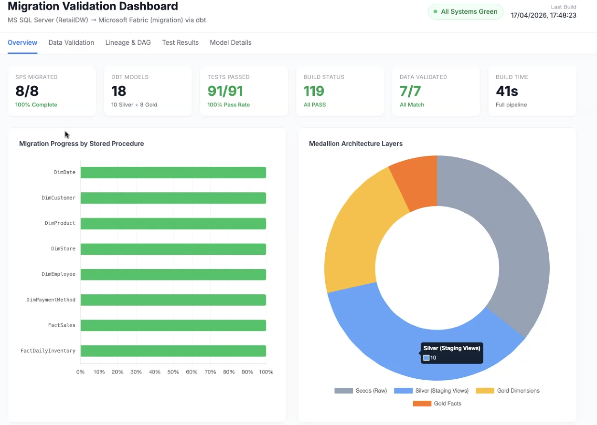Screen dimensions: 597x425
Task: Click the DimPaymentMethod axis label
Action: point(51,300)
